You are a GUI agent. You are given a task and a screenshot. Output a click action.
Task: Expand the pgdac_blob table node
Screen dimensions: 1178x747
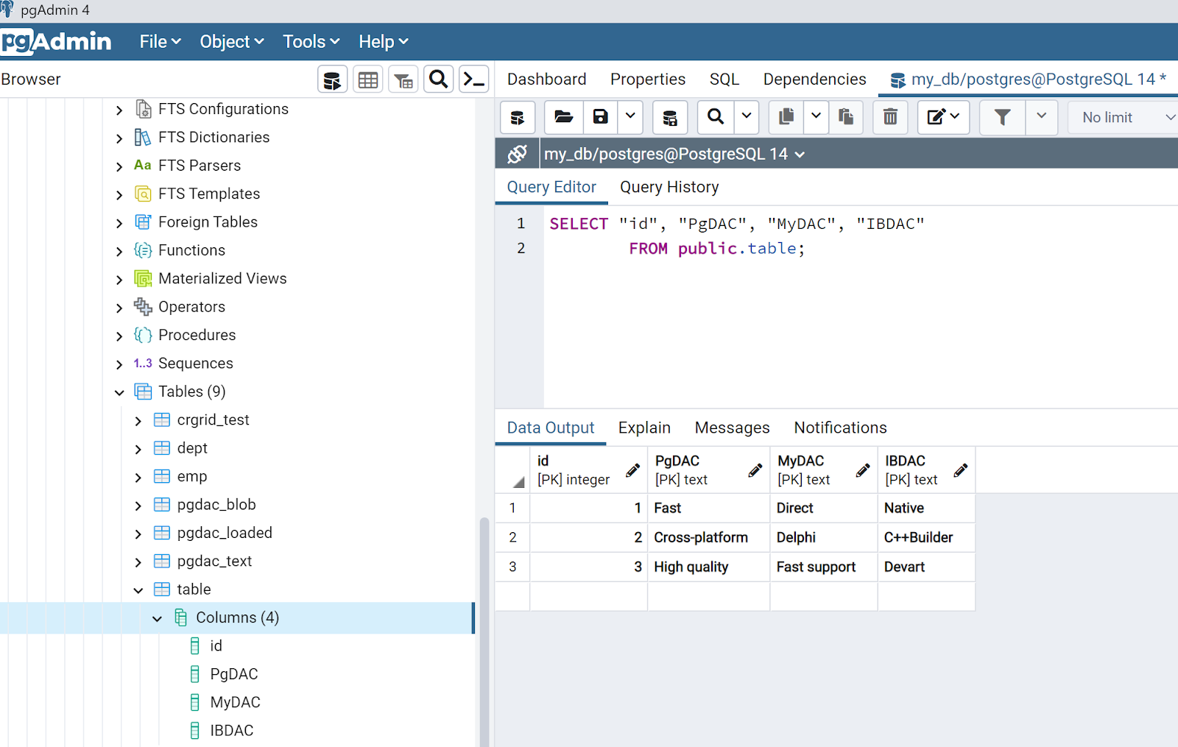[x=138, y=506]
